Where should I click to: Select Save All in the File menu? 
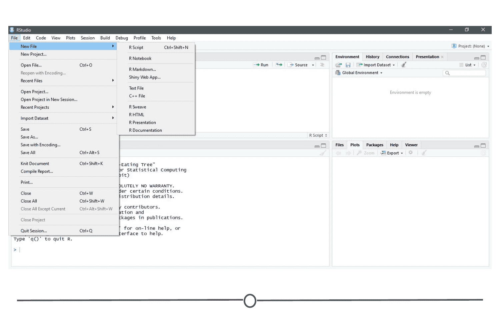click(63, 153)
